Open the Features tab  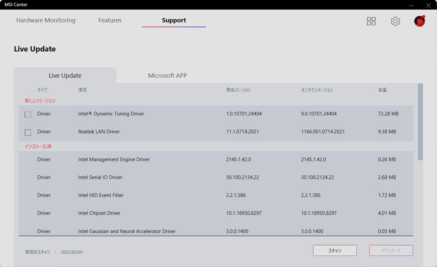tap(110, 21)
